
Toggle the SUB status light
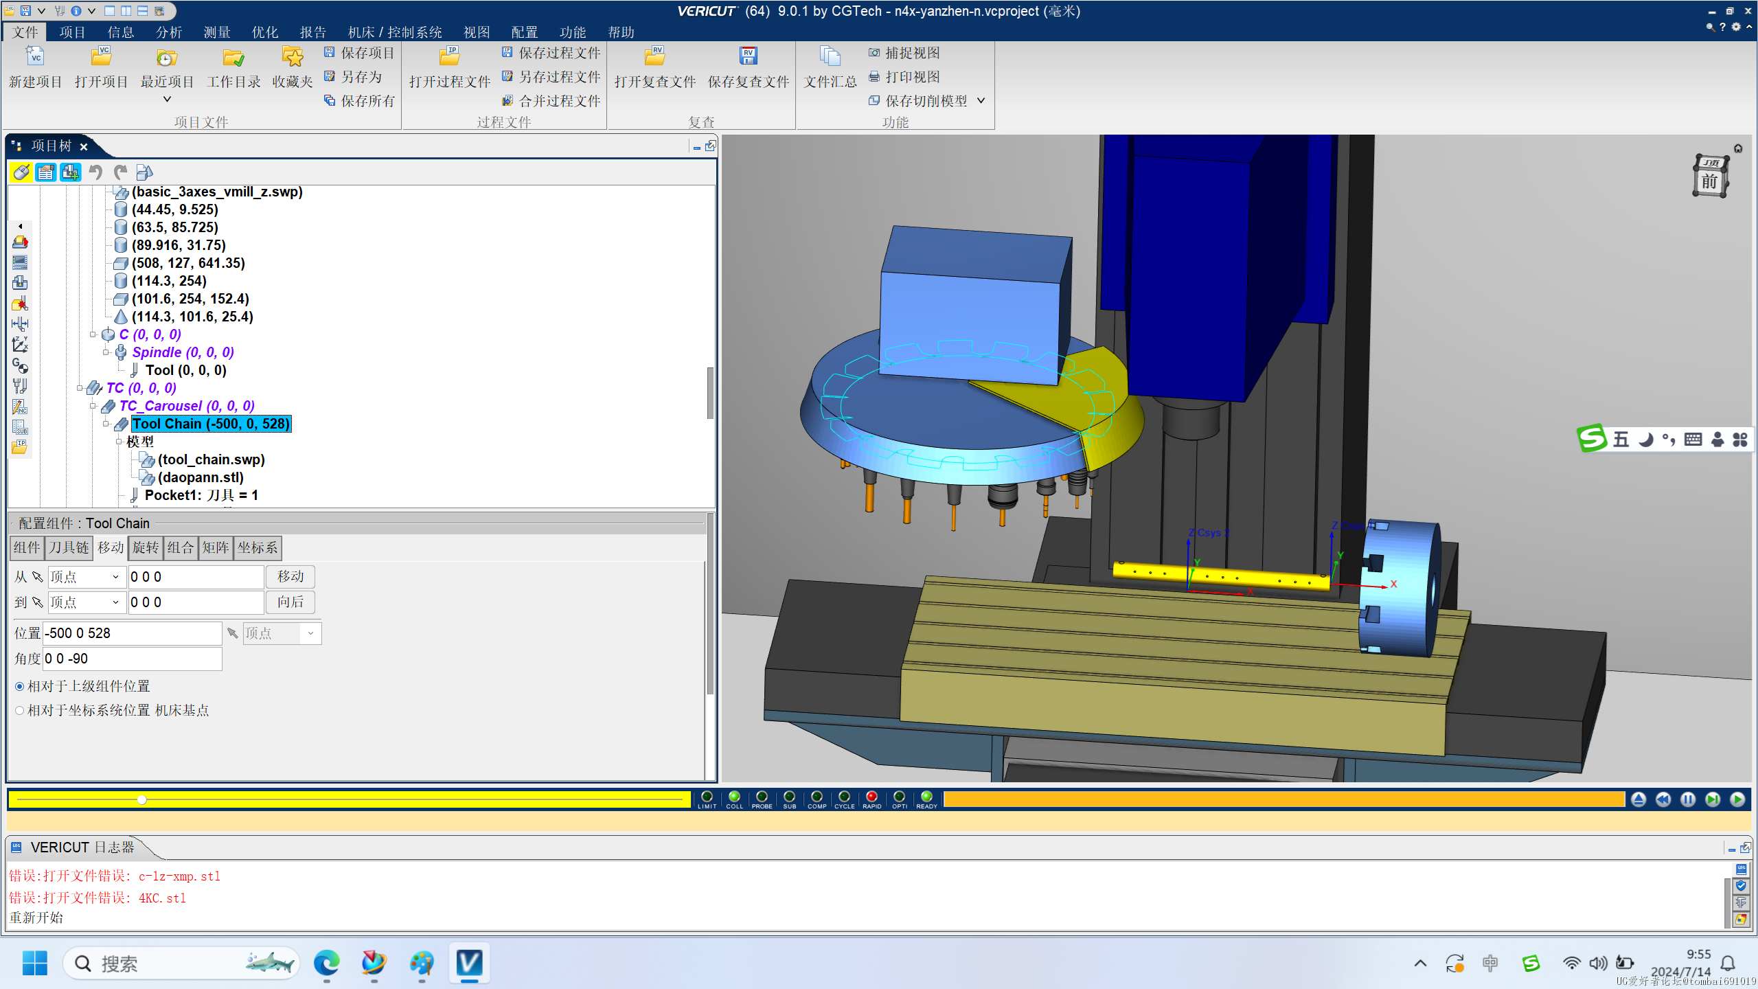point(789,797)
